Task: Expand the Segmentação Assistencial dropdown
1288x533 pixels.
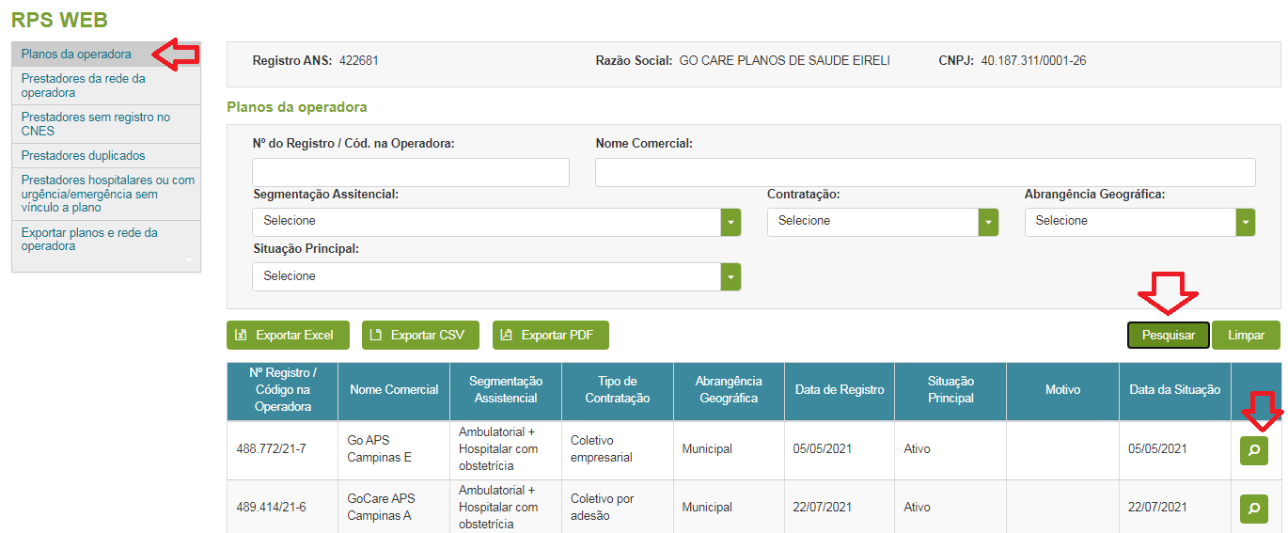Action: (730, 222)
